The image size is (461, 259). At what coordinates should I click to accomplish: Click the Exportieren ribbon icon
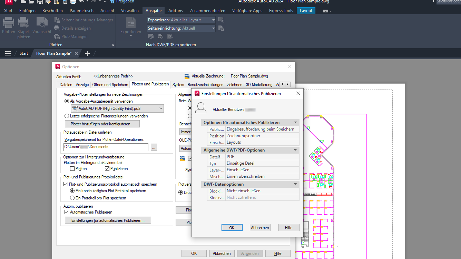(131, 22)
